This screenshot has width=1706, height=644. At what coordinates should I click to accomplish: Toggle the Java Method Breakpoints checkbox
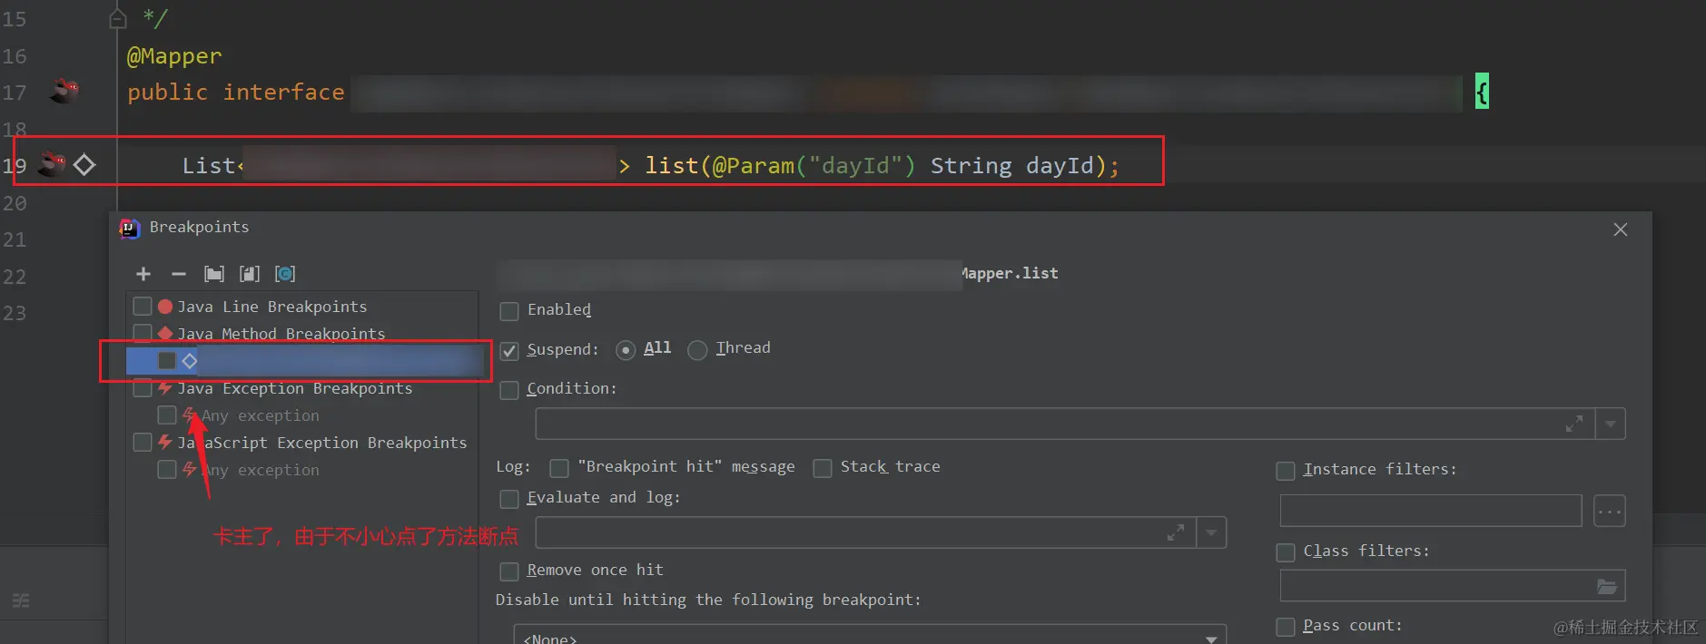click(x=143, y=333)
